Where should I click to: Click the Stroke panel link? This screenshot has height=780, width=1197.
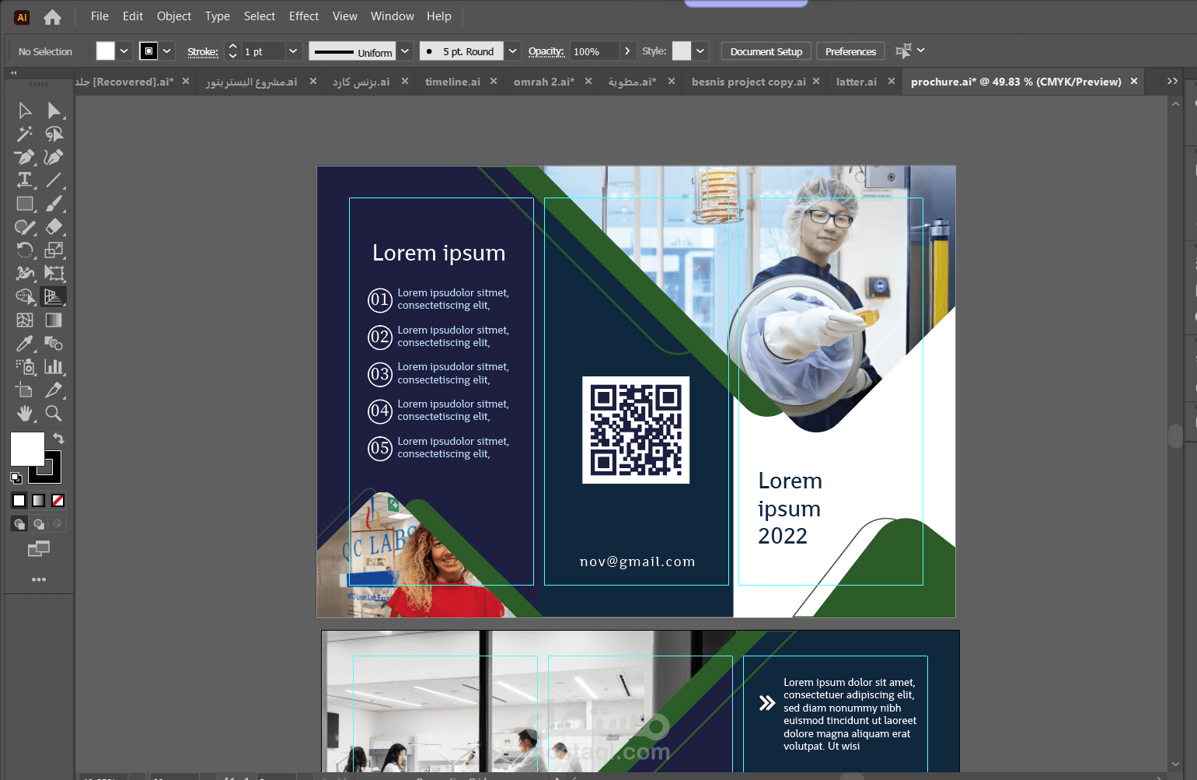(203, 52)
